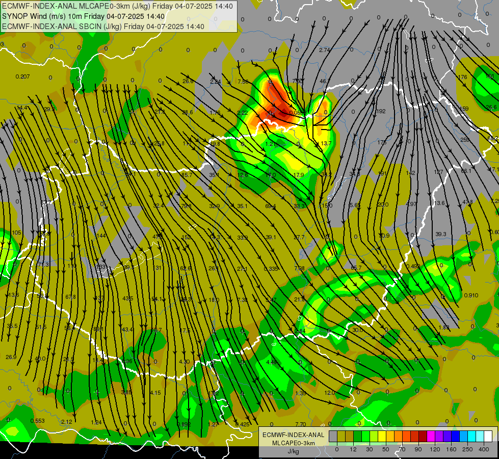Select the dark red legend swatch
The height and width of the screenshot is (459, 499).
click(x=423, y=436)
